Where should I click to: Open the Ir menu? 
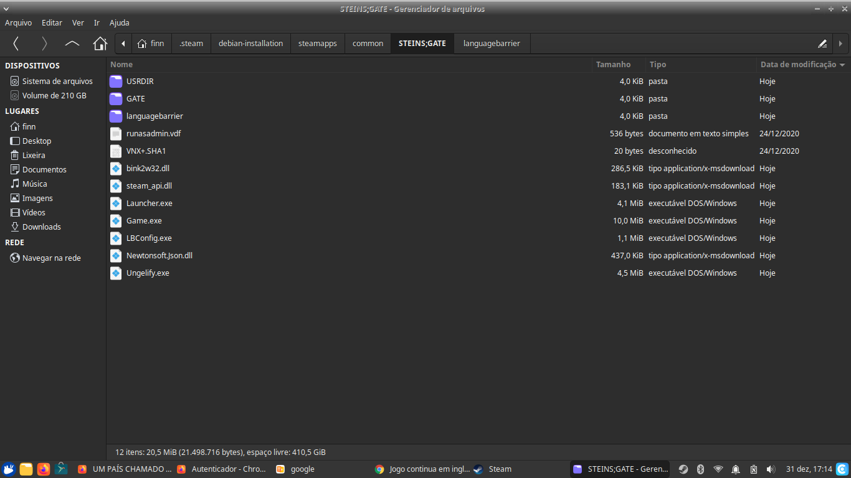(x=97, y=22)
